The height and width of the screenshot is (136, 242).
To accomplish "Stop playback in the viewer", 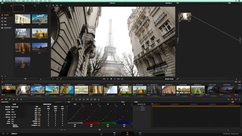I will (111, 79).
